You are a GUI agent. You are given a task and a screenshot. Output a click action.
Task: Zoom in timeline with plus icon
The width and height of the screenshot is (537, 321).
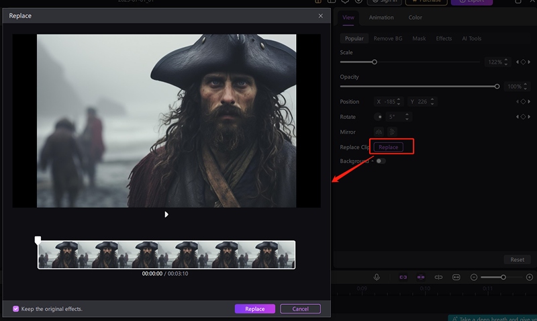tap(530, 277)
